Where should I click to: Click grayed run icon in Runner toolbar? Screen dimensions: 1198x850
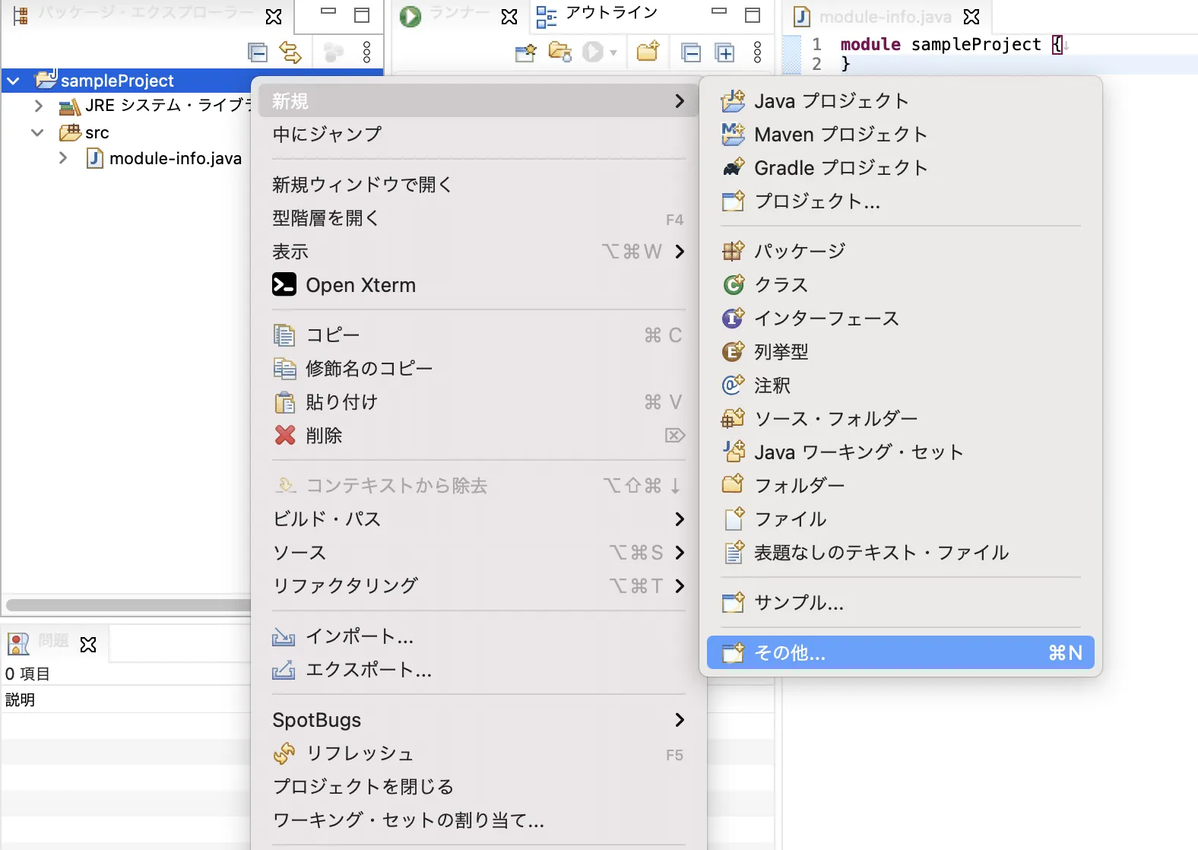click(593, 52)
